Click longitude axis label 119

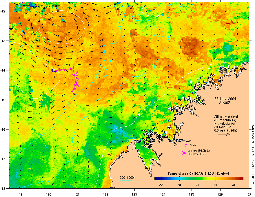20,194
